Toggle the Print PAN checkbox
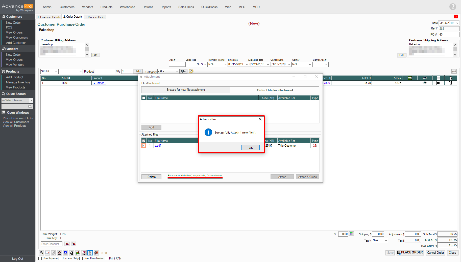461x262 pixels. tap(107, 258)
